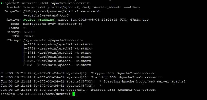Viewport: 207px width, 100px height.
Task: Select process 8754 in the CGroup tree
Action: coord(57,48)
